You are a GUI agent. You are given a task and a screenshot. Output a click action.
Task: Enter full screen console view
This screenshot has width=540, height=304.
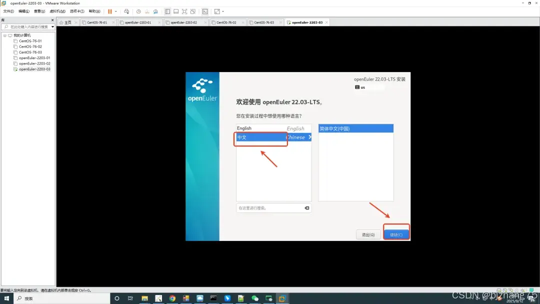pos(184,11)
